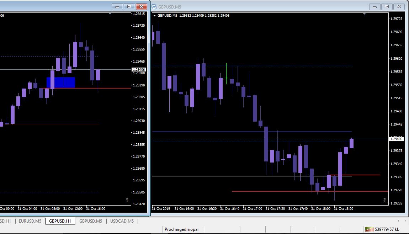Click the connection status bars icon

coord(369,229)
